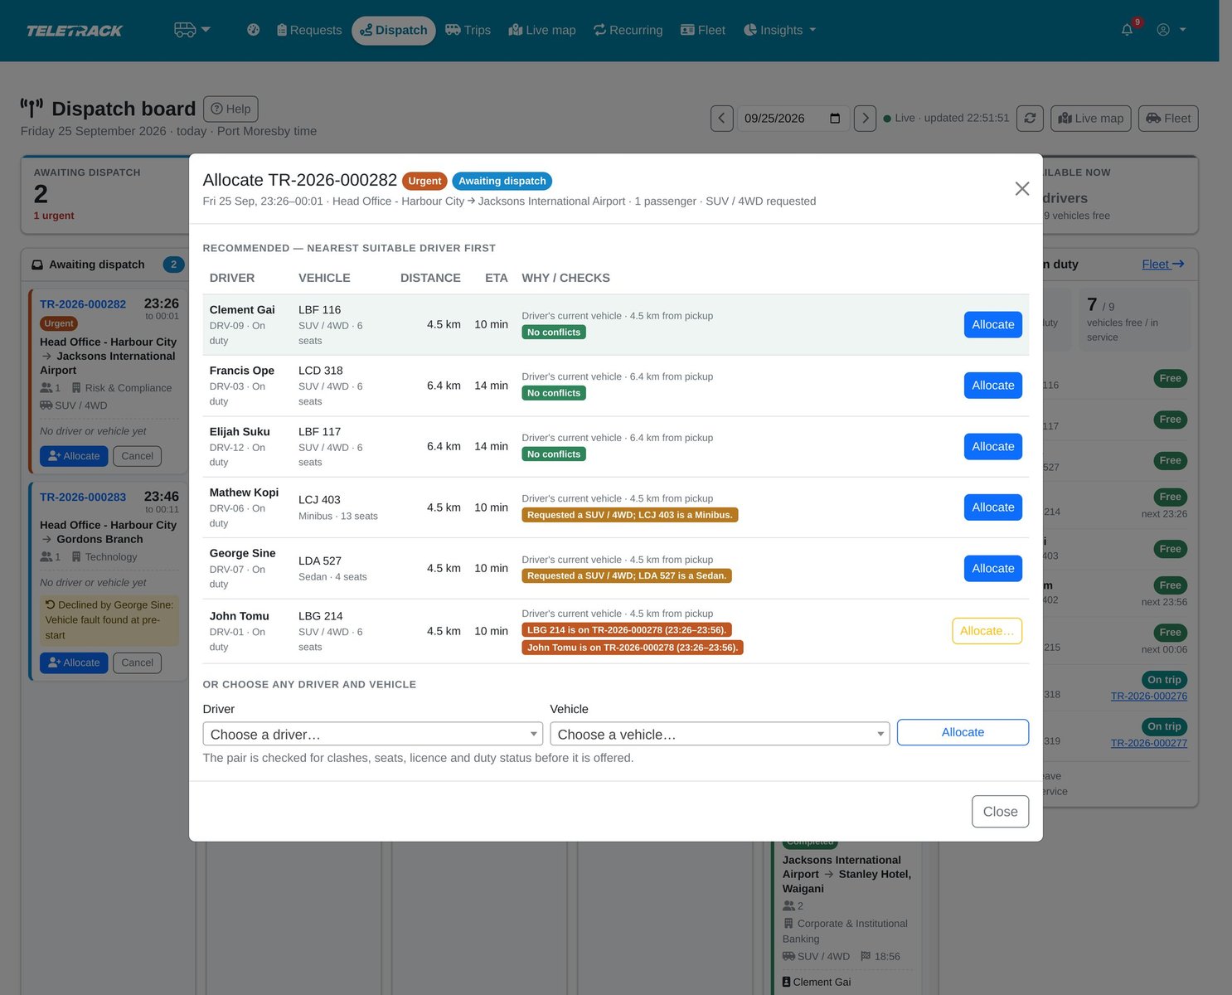The width and height of the screenshot is (1232, 995).
Task: Allocate Elijah Suku with LBF 117
Action: point(992,446)
